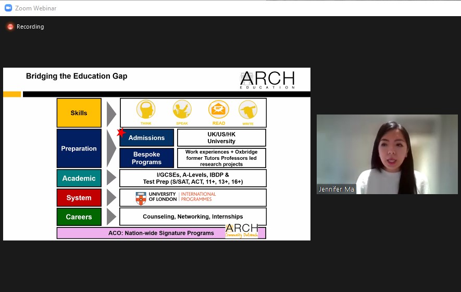Click the Jennifer Ma video thumbnail
The height and width of the screenshot is (292, 461).
coord(387,154)
